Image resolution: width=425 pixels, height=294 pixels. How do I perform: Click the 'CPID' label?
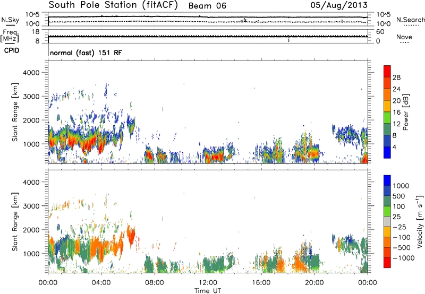click(x=12, y=50)
